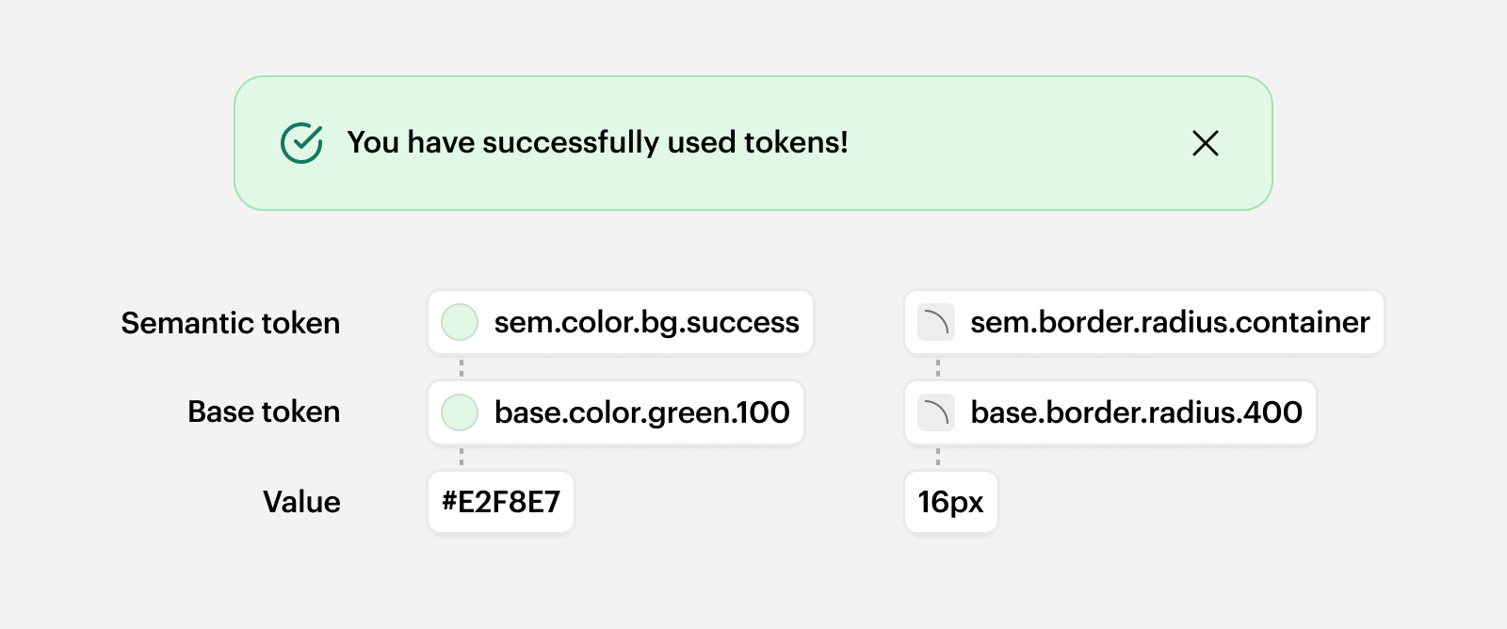Click the color swatch in base.color.green.100
This screenshot has width=1507, height=629.
[x=460, y=412]
